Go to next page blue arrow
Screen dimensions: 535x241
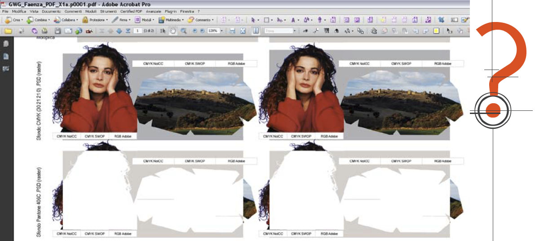point(119,31)
